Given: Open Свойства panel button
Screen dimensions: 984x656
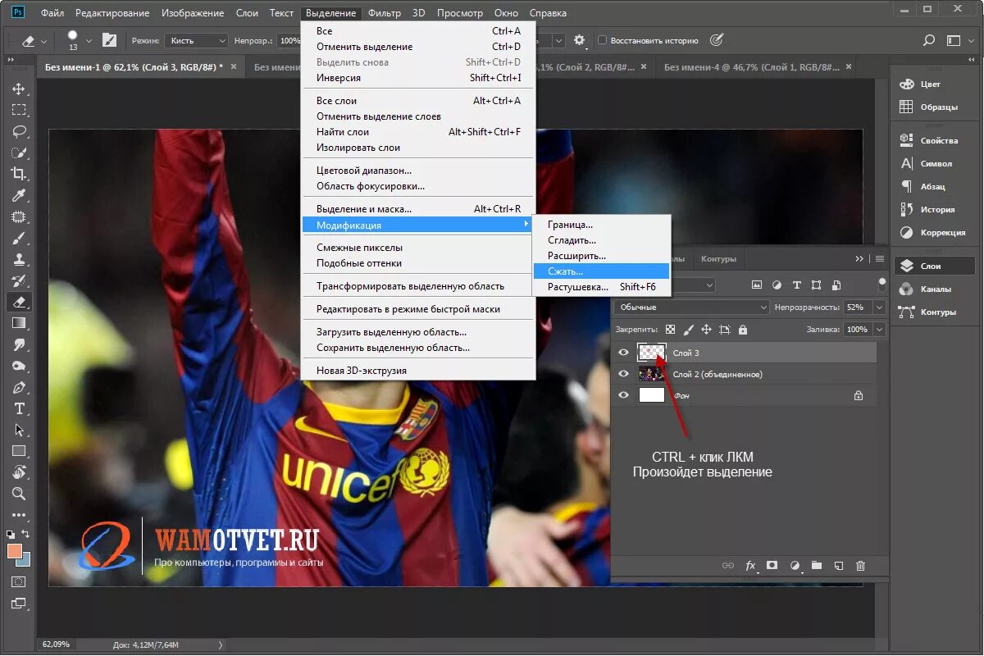Looking at the screenshot, I should pos(935,140).
